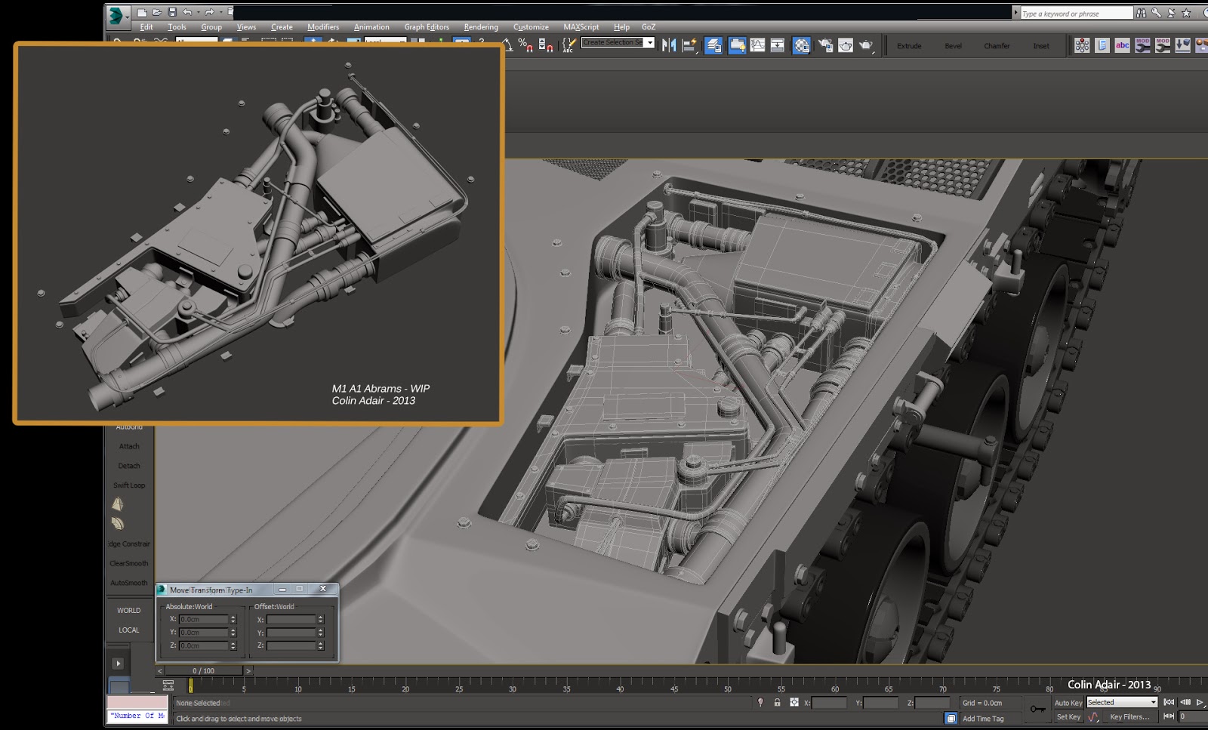Click the Mirror tool icon

pyautogui.click(x=669, y=45)
